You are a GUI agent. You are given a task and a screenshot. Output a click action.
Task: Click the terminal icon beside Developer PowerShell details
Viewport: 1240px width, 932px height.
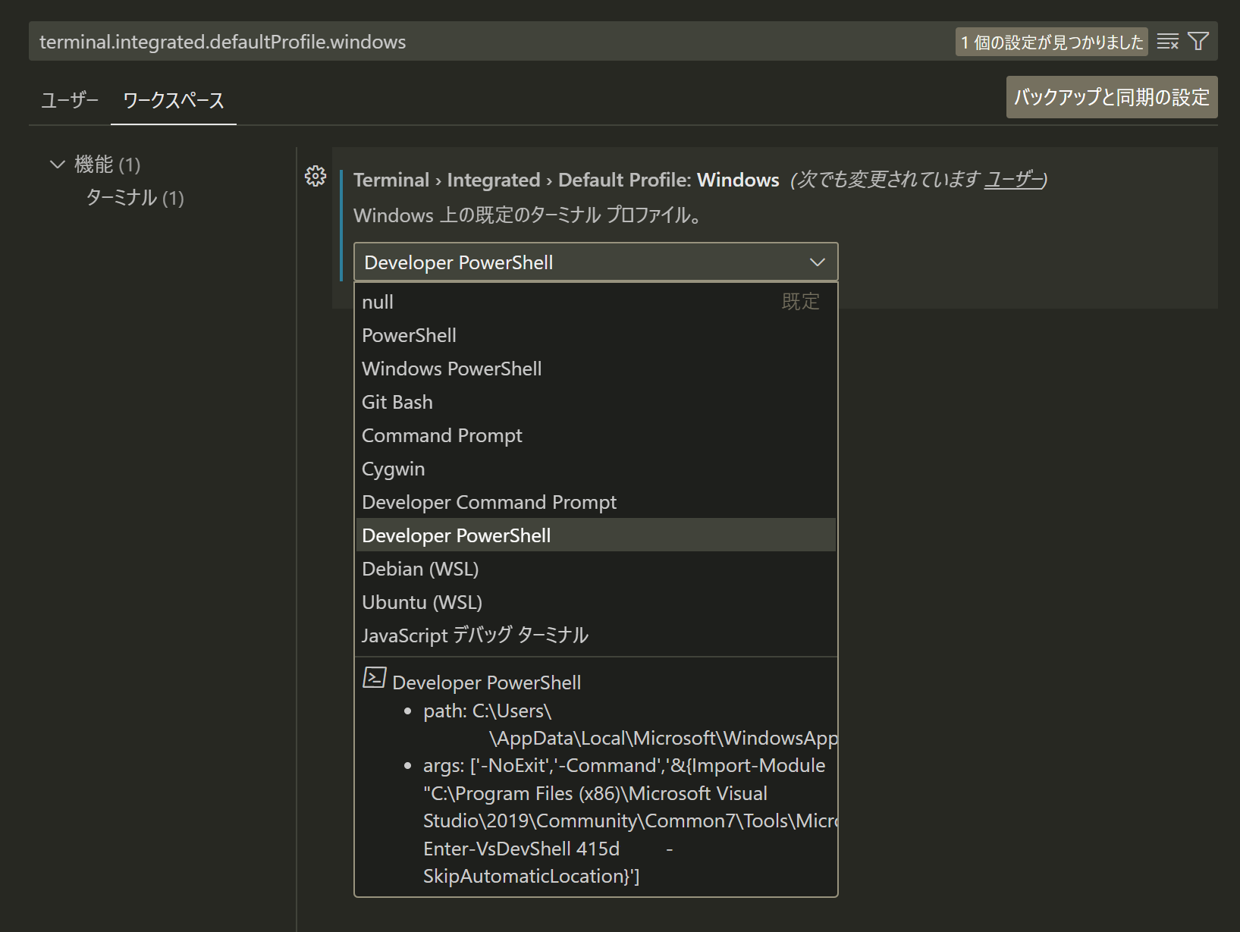click(x=375, y=677)
